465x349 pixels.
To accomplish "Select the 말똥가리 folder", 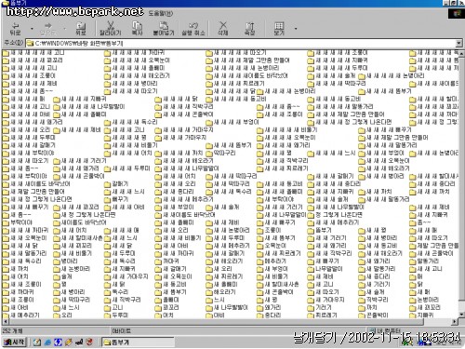I will pyautogui.click(x=424, y=261).
